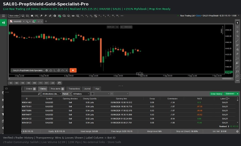
Task: Select the rectangle shape drawing tool
Action: (237, 72)
